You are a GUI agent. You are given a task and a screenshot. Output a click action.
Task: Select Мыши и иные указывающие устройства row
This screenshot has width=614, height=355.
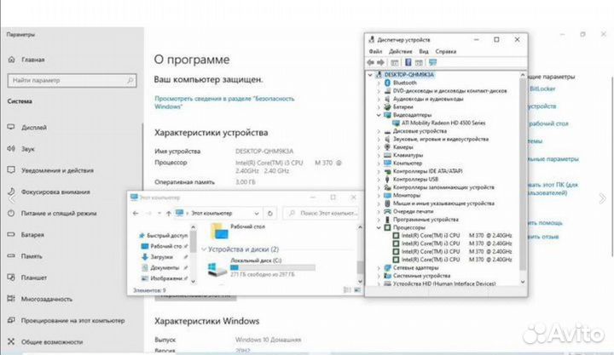[x=443, y=203]
